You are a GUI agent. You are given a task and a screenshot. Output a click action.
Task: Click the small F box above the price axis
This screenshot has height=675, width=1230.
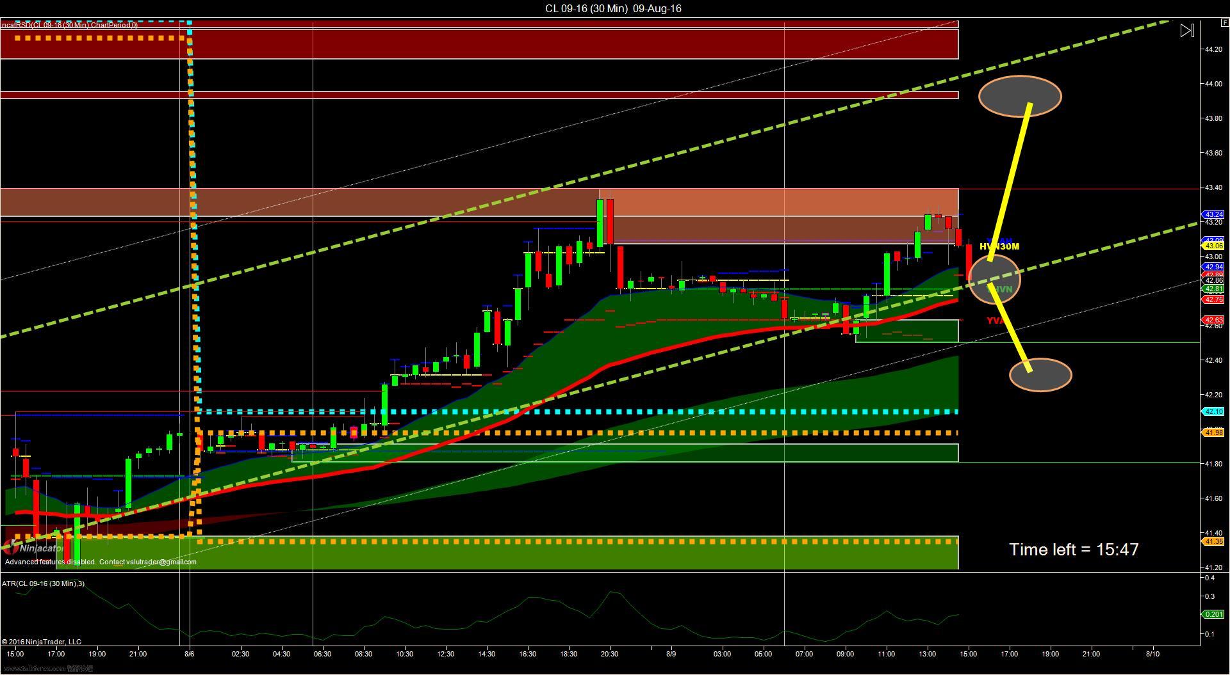(x=1225, y=22)
